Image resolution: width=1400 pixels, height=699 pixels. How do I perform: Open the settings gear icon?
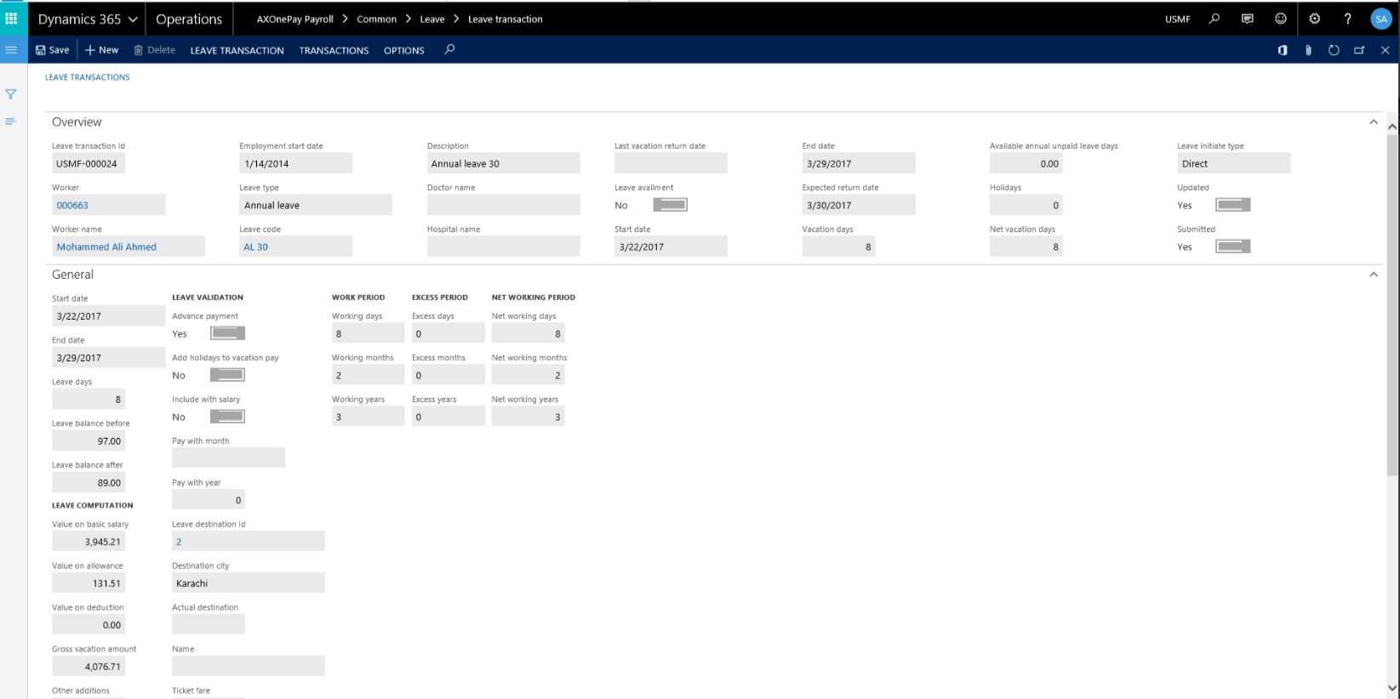coord(1314,19)
